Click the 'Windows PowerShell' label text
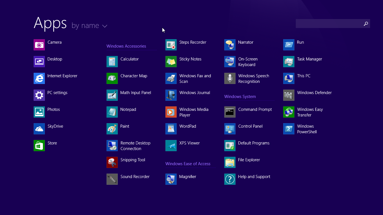Viewport: 383px width, 215px height. (x=307, y=129)
